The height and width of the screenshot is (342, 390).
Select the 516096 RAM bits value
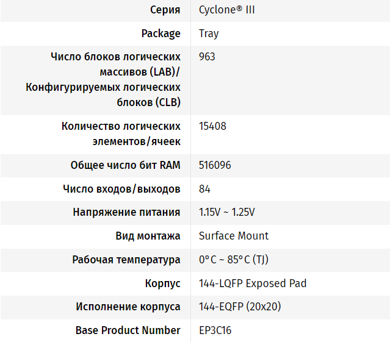215,165
